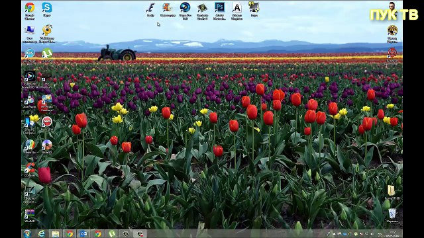Open Outlook from the taskbar
Viewport: 424px width, 238px height.
84,233
